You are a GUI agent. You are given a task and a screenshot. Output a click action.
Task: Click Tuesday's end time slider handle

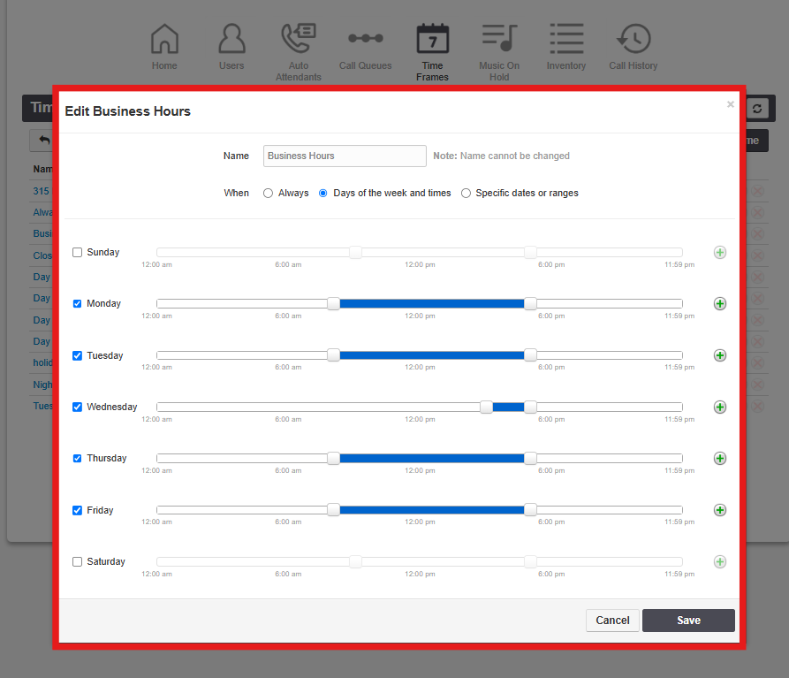coord(530,355)
